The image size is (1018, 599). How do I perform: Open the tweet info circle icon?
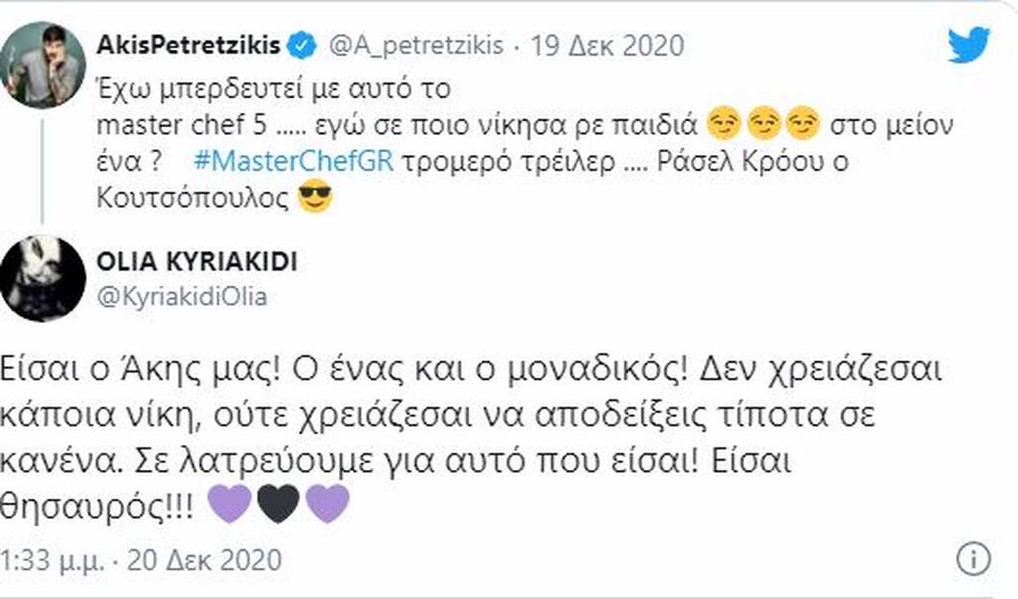(974, 558)
